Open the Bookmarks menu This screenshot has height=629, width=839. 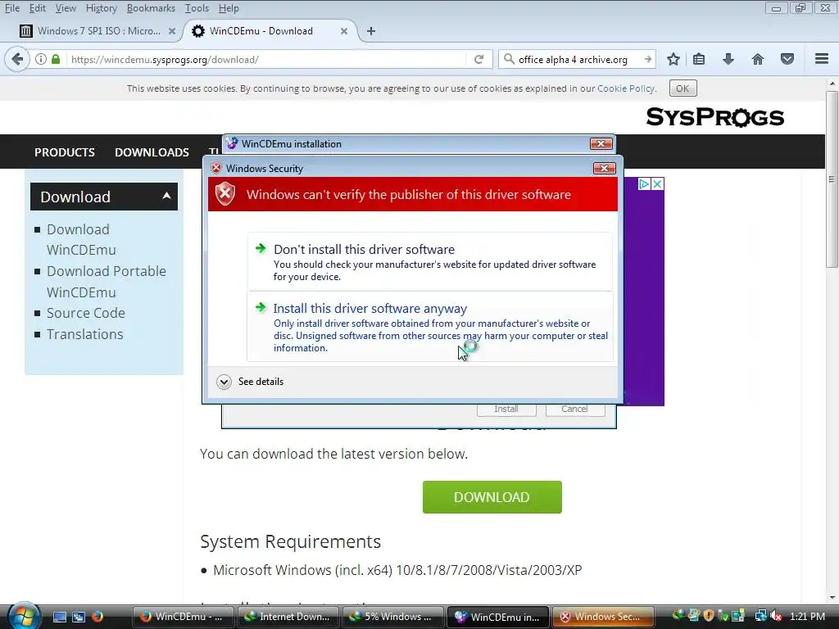pos(151,8)
